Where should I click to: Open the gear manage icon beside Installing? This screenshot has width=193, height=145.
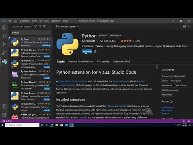pos(95,52)
